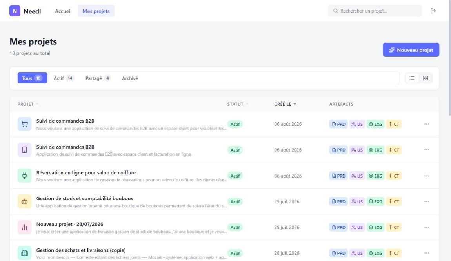451x261 pixels.
Task: Open EXG artefact of Gestion de stock boubous
Action: pos(375,201)
